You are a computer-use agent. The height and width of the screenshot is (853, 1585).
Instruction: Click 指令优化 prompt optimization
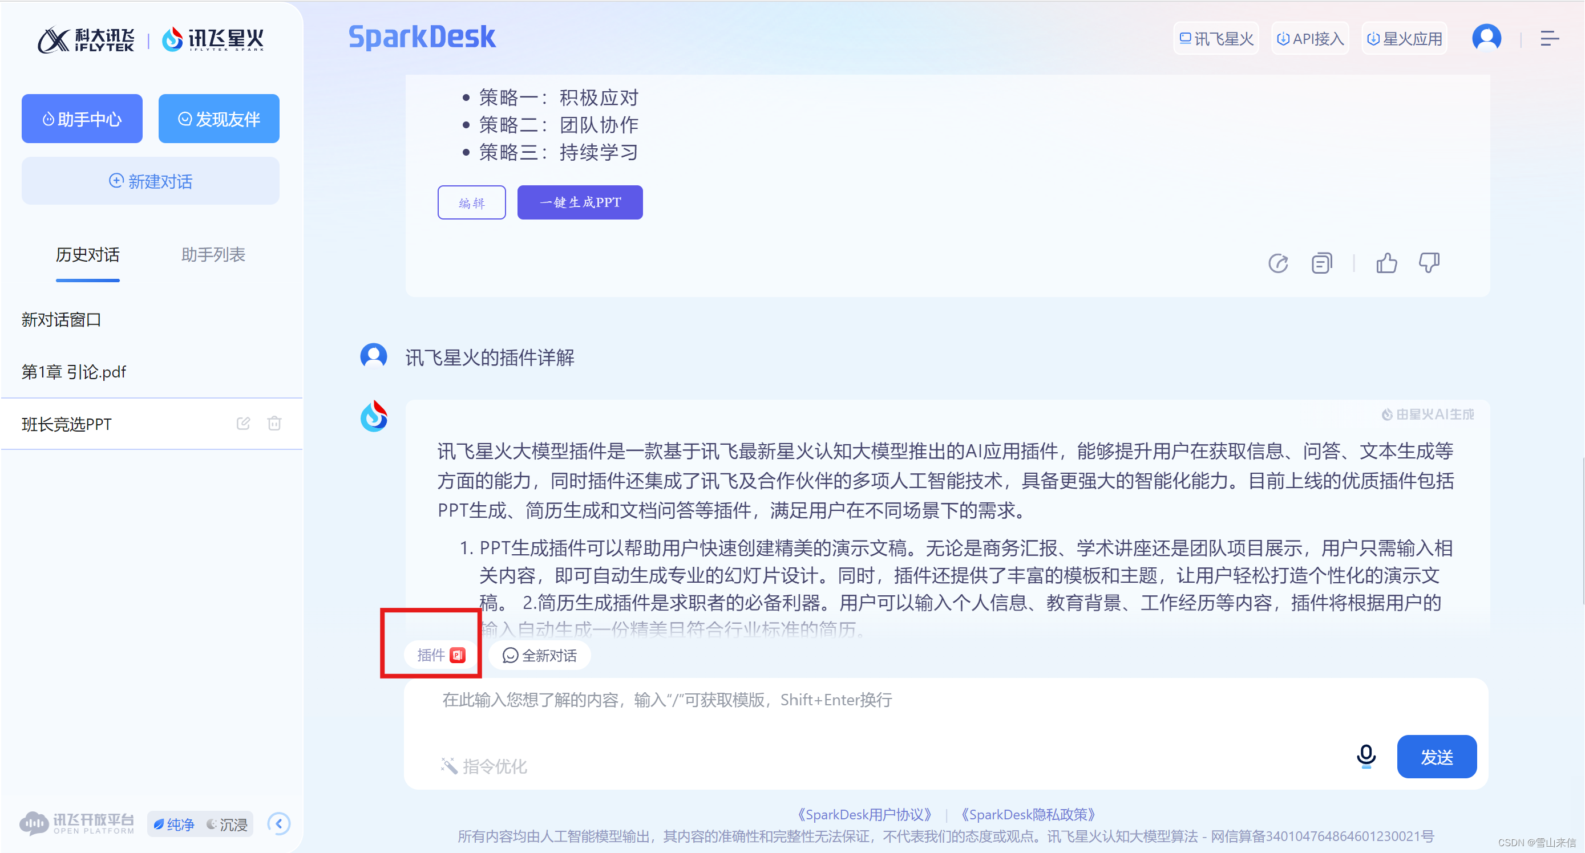[484, 766]
